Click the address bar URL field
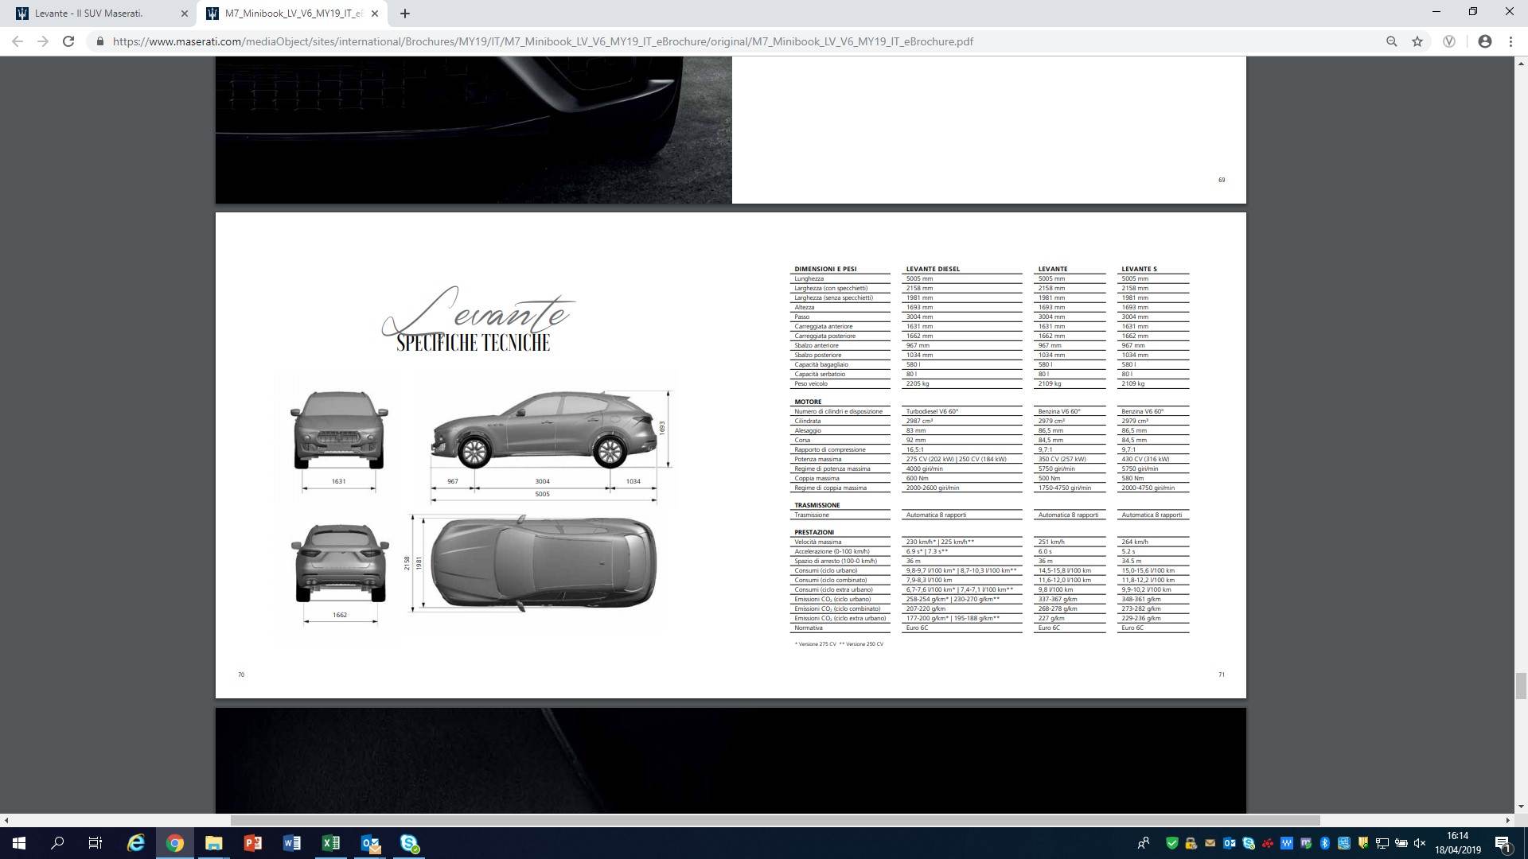 [x=541, y=41]
